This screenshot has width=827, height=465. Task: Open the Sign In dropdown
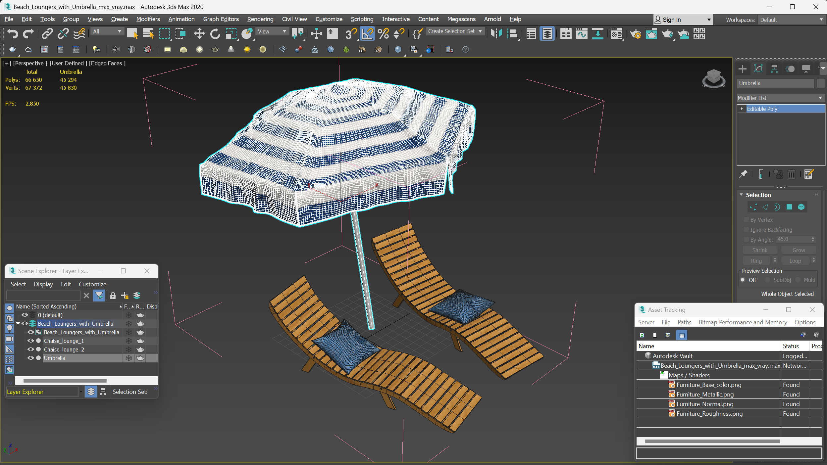[683, 20]
